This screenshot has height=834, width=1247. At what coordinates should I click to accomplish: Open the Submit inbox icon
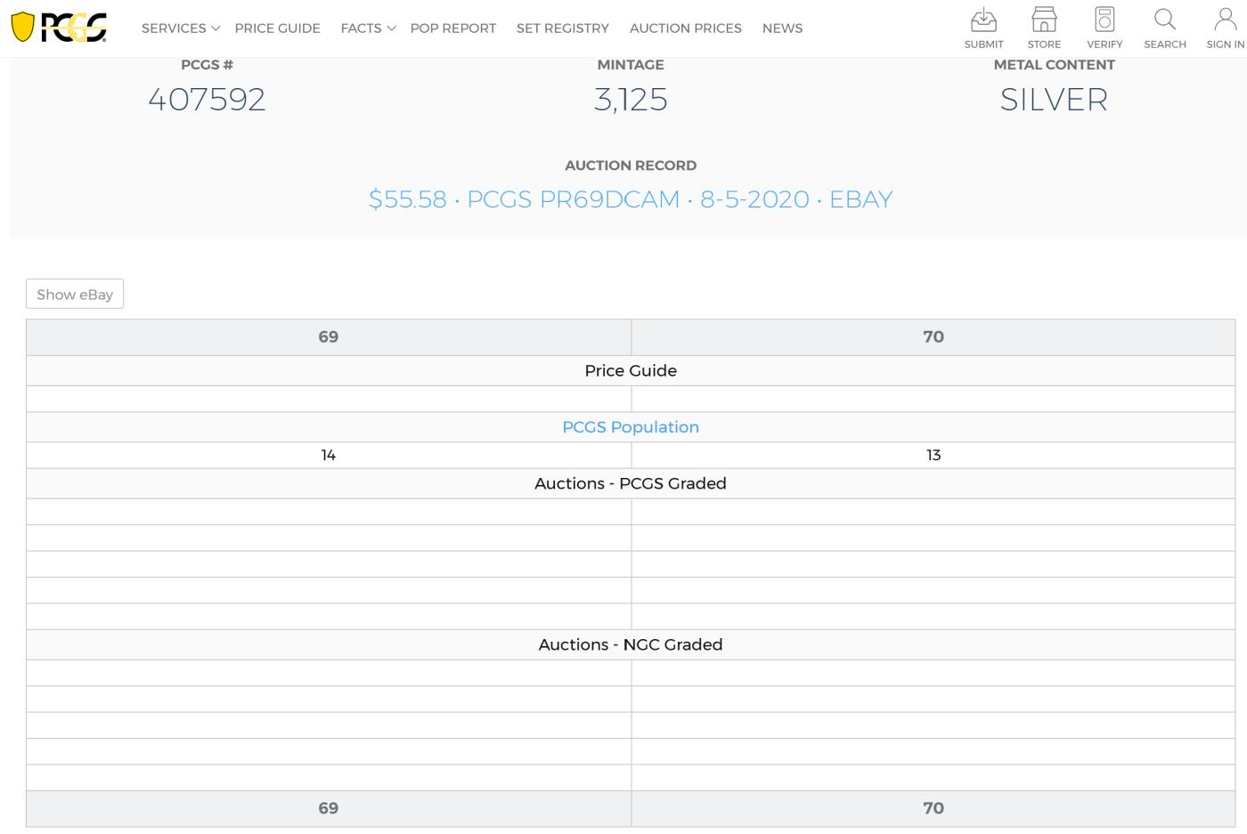[983, 20]
